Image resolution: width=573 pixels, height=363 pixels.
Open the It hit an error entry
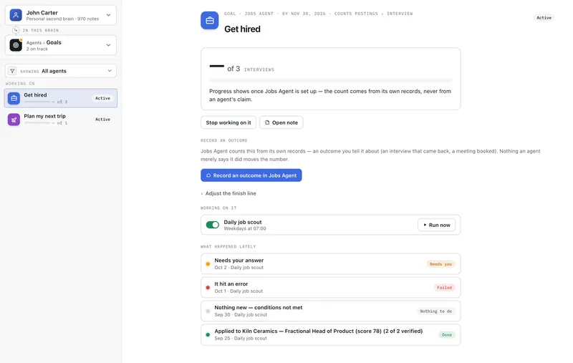pos(331,288)
